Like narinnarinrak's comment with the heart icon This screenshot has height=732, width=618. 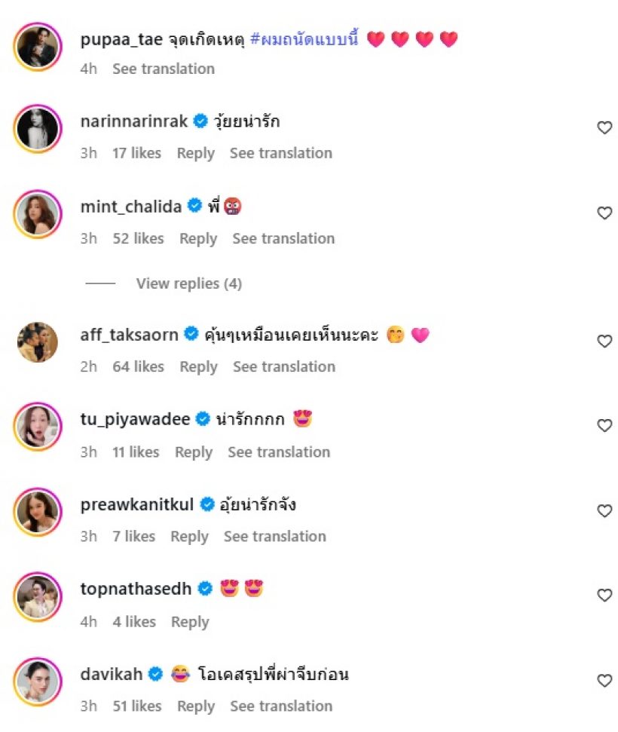point(604,128)
